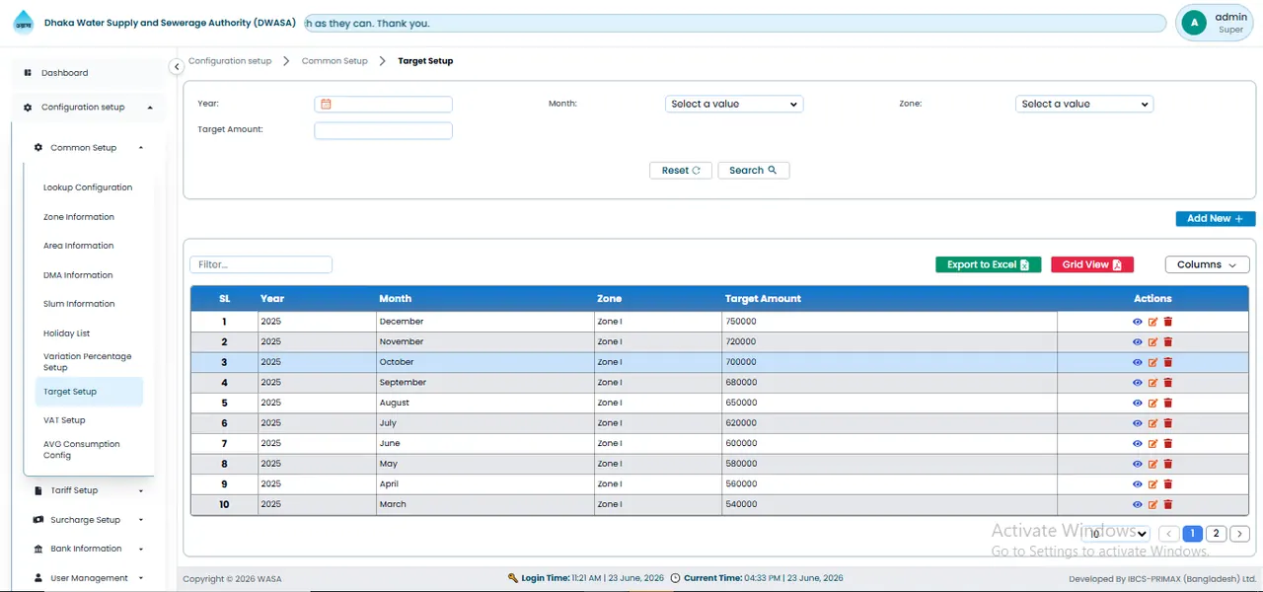1263x592 pixels.
Task: Click the Reset button
Action: point(681,171)
